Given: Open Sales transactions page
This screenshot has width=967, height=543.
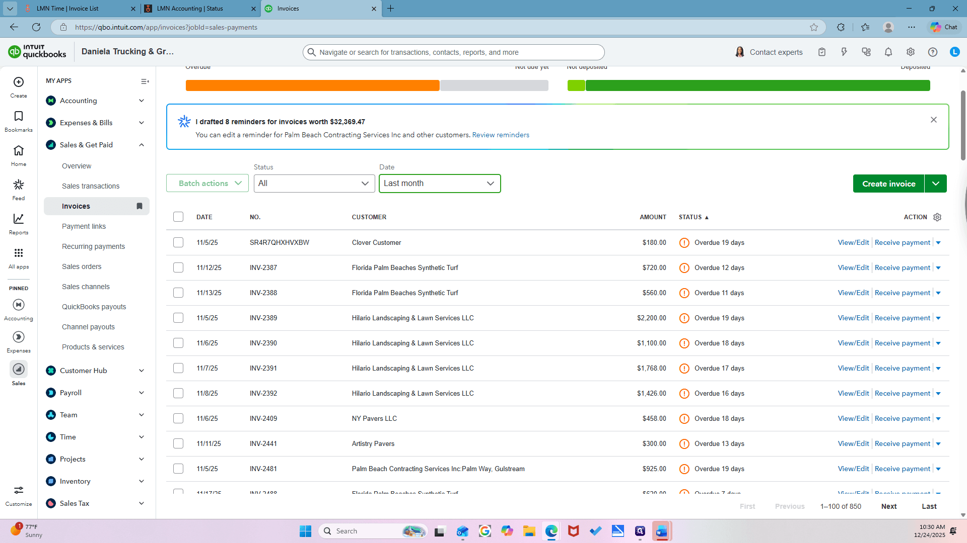Looking at the screenshot, I should coord(91,186).
